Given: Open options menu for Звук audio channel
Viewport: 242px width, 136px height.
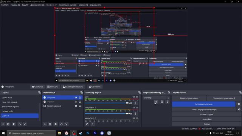Looking at the screenshot, I should pyautogui.click(x=136, y=103).
